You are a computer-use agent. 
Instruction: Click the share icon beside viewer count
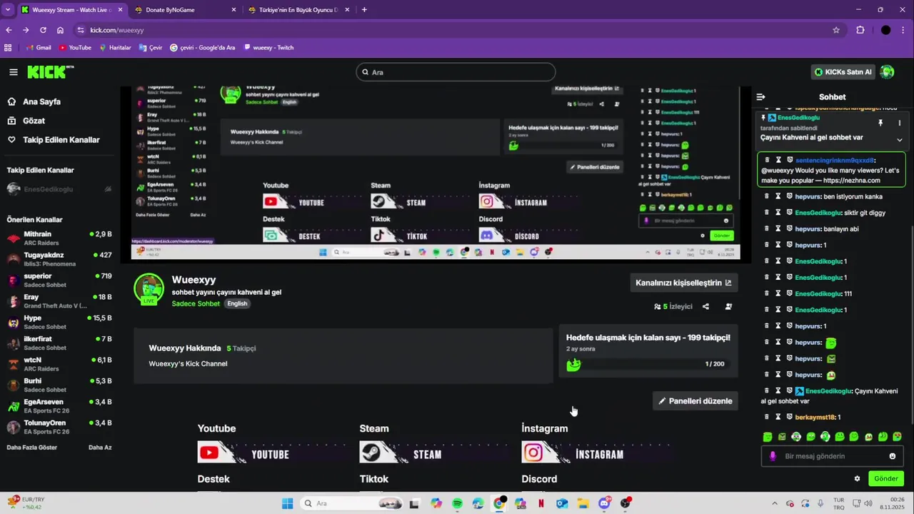click(x=705, y=306)
